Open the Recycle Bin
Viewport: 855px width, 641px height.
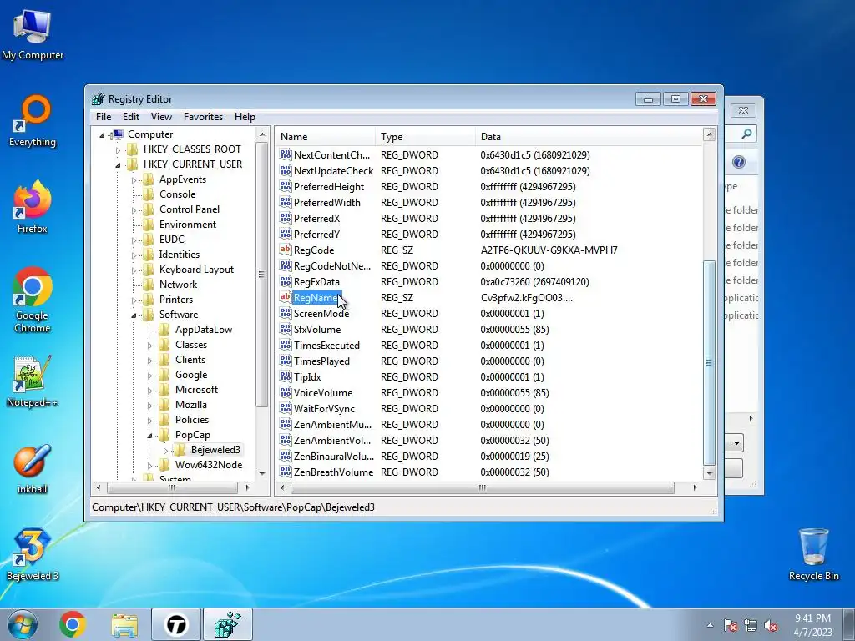[x=813, y=555]
